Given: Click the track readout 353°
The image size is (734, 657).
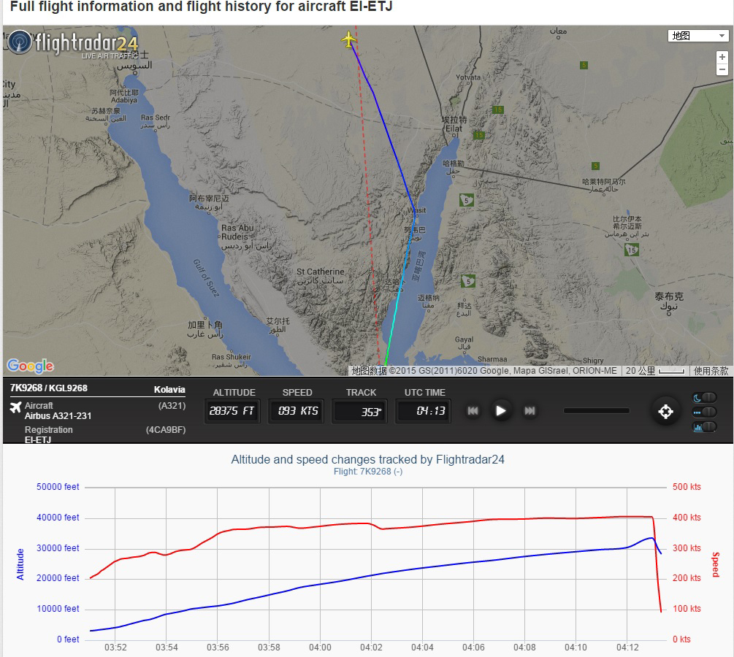Looking at the screenshot, I should (361, 412).
